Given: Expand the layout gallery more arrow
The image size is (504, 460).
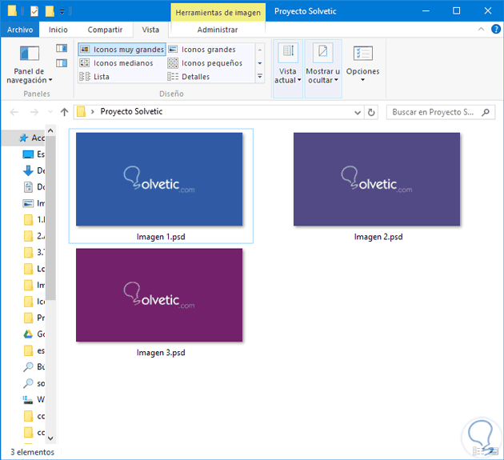Looking at the screenshot, I should click(x=260, y=77).
